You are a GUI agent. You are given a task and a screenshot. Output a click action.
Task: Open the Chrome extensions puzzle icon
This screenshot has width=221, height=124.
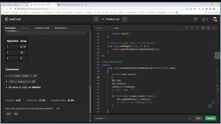(206, 9)
